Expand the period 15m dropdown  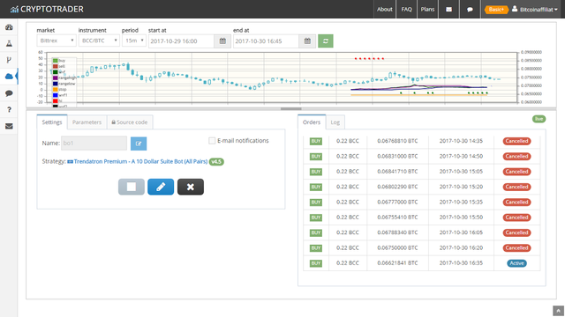(134, 41)
